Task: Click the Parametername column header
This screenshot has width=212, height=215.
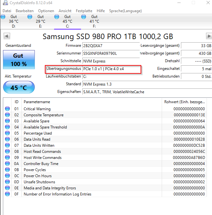Action: pos(92,102)
